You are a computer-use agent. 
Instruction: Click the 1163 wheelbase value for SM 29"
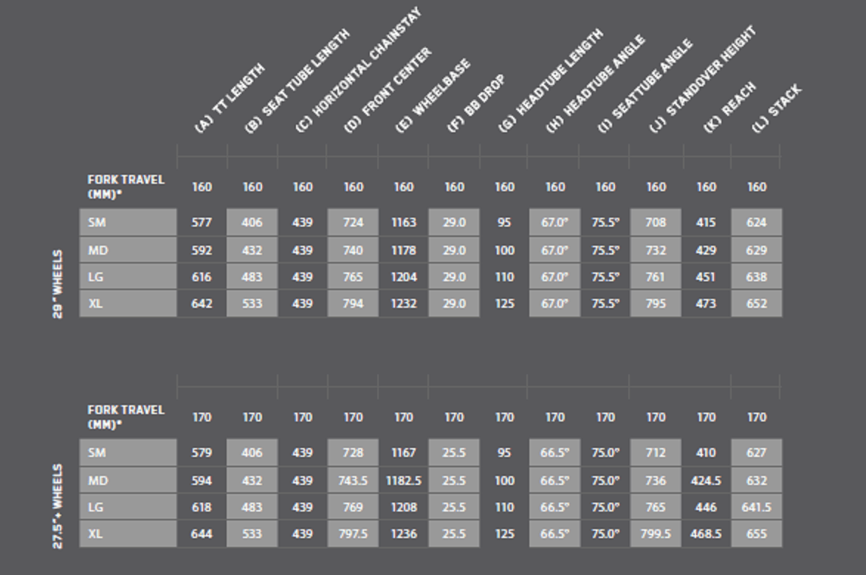tap(404, 223)
